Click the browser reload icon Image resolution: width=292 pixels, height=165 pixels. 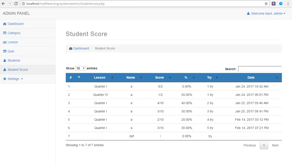pos(16,4)
